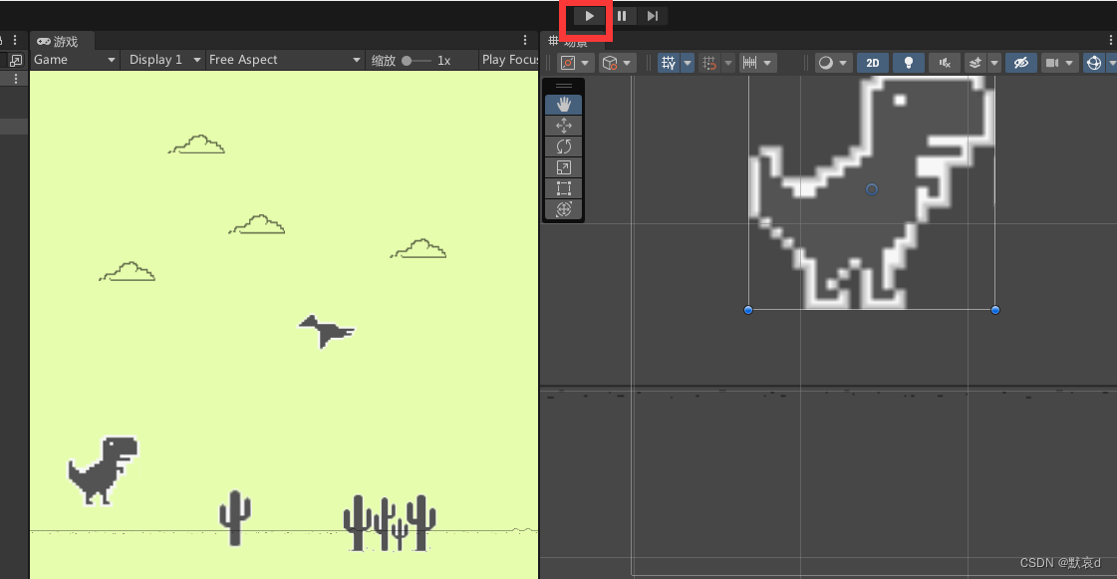
Task: Open the Game panel three-dot options menu
Action: (x=525, y=41)
